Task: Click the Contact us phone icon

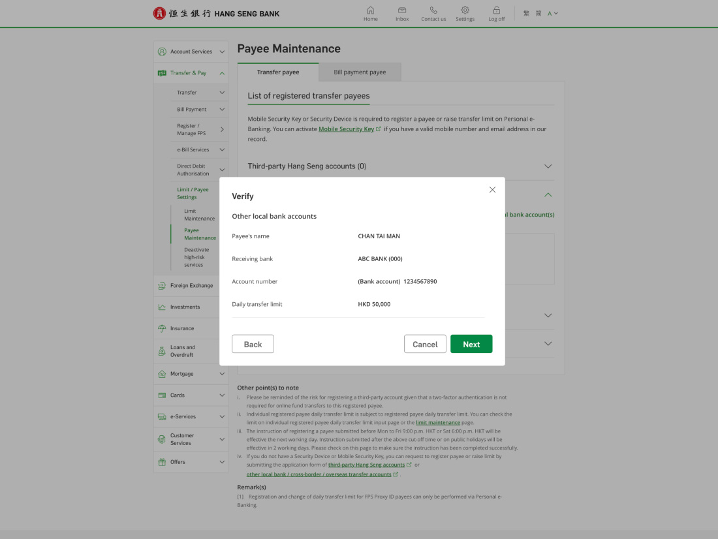Action: click(x=433, y=10)
